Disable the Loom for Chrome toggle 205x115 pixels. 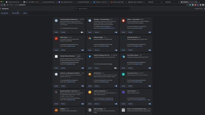click(150, 104)
